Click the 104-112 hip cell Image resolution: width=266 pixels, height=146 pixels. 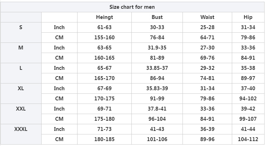point(248,139)
